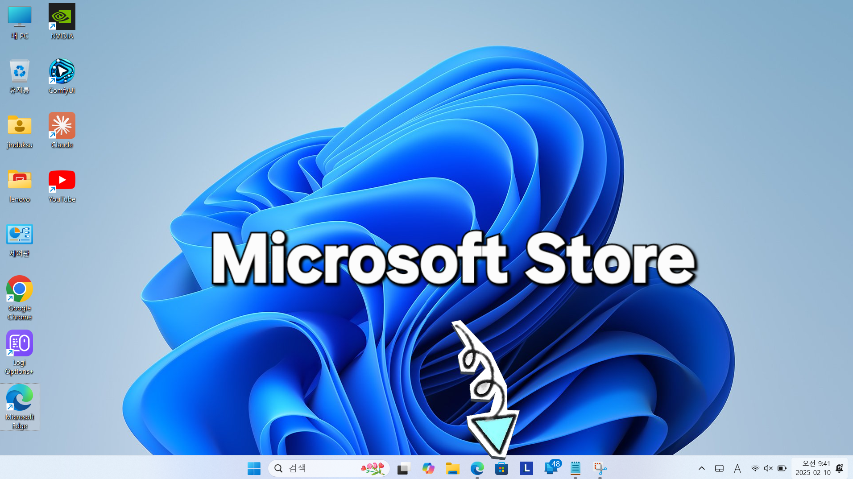Click the flower search highlight in search box
The image size is (853, 479).
point(373,468)
